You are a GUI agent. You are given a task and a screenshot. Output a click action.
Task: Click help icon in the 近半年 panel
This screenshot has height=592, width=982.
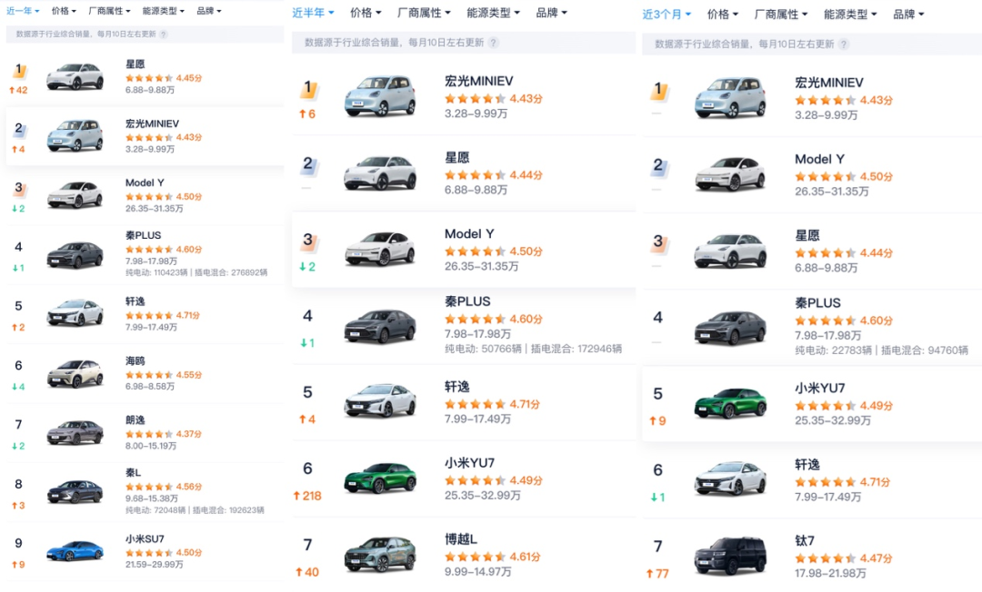[x=493, y=43]
